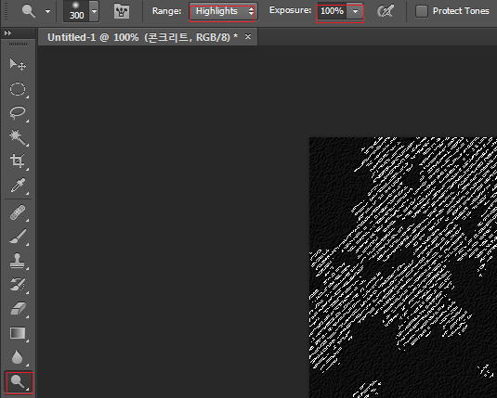
Task: Select the Eyedropper tool
Action: pos(18,186)
